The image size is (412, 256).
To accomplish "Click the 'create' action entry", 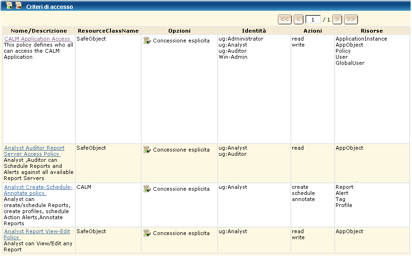I will (x=300, y=187).
